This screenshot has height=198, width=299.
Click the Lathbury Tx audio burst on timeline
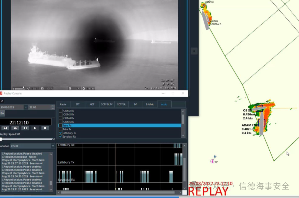pos(178,159)
